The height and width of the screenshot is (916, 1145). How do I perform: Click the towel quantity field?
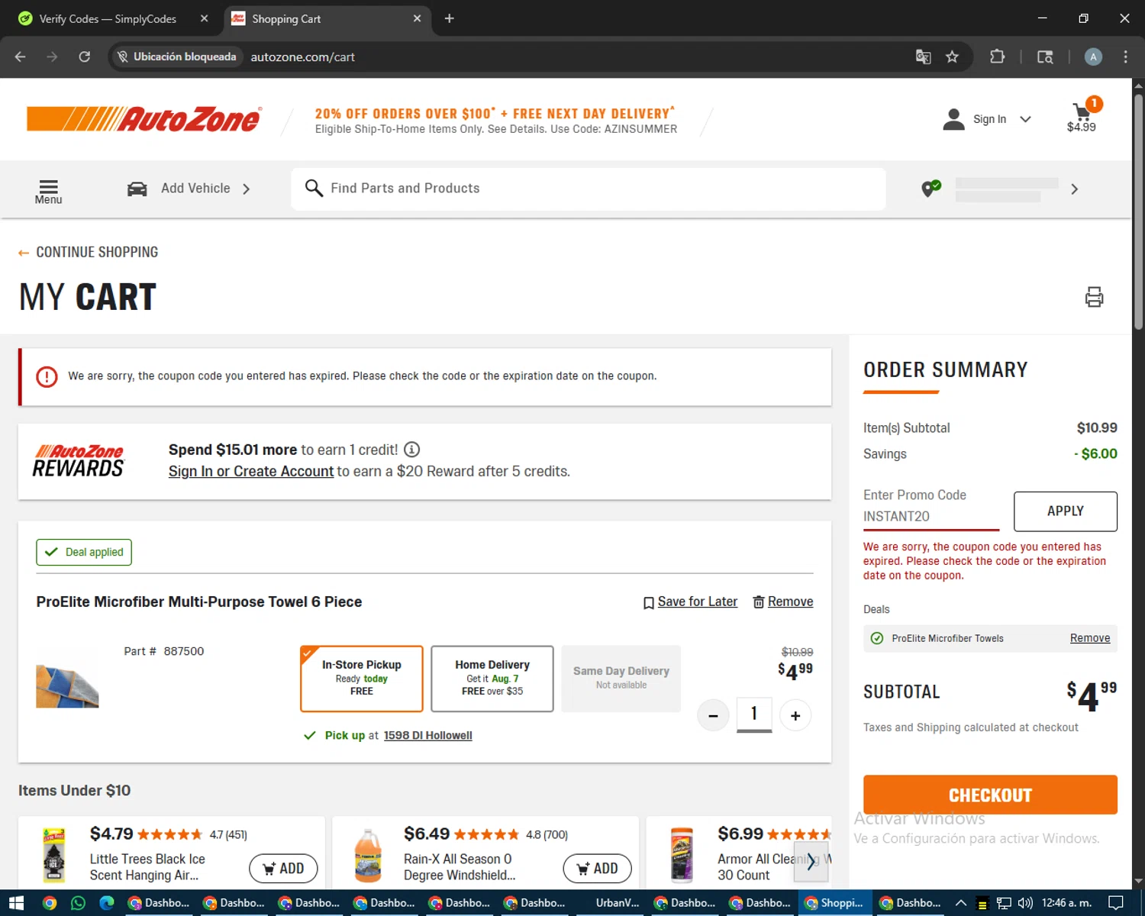pyautogui.click(x=754, y=714)
